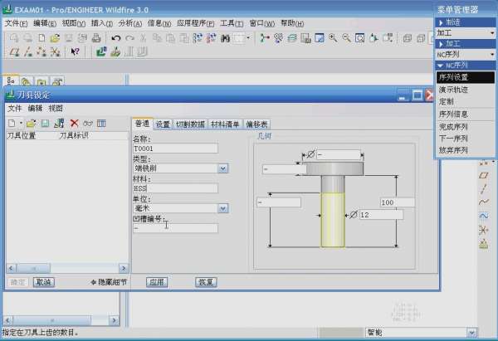This screenshot has width=498, height=341.
Task: Click 隐藏细节 to hide details
Action: [x=109, y=282]
